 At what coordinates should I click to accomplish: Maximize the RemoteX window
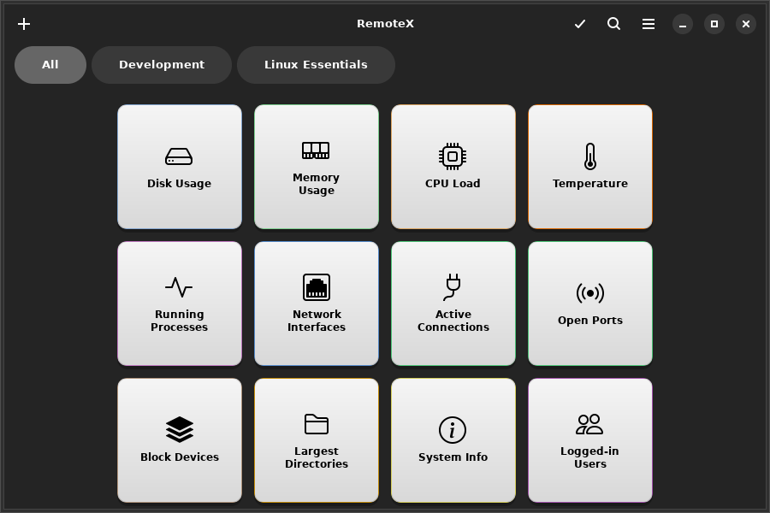(714, 24)
